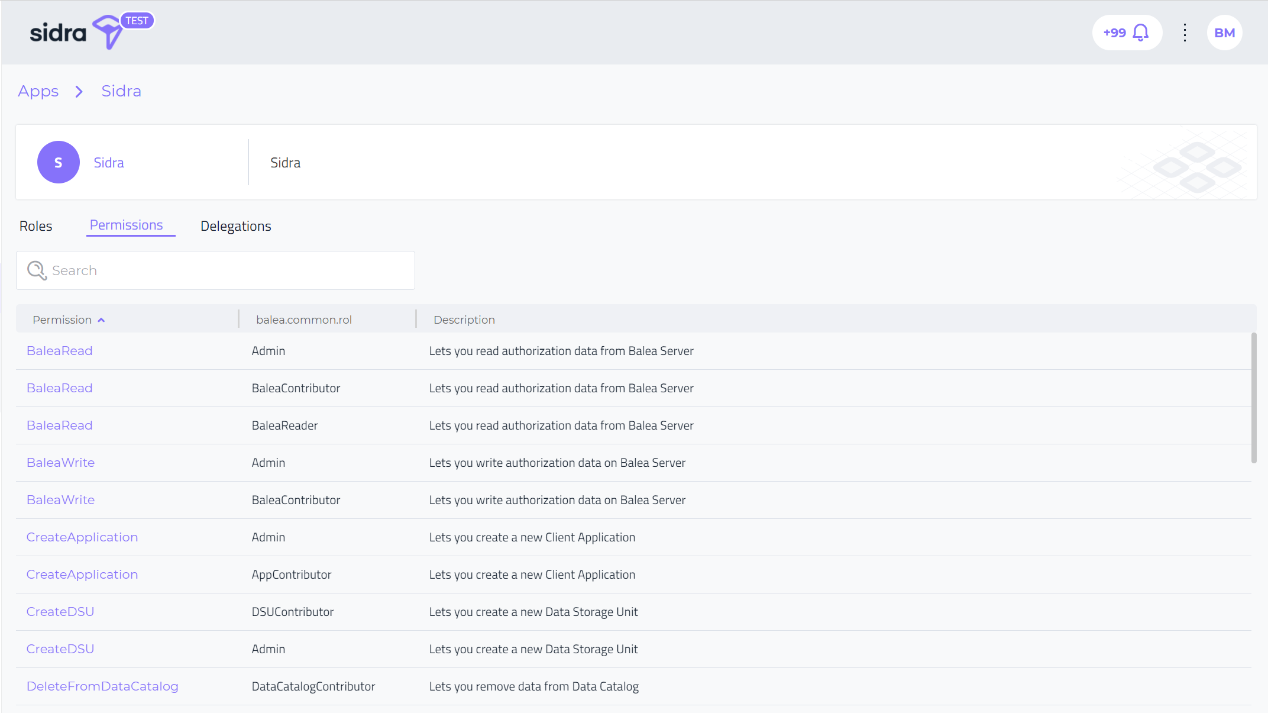1268x713 pixels.
Task: Open the BM user avatar
Action: [1224, 33]
